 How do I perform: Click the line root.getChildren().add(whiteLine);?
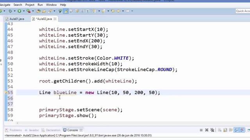pyautogui.click(x=88, y=81)
